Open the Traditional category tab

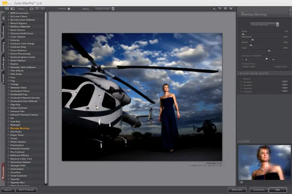click(x=3, y=32)
